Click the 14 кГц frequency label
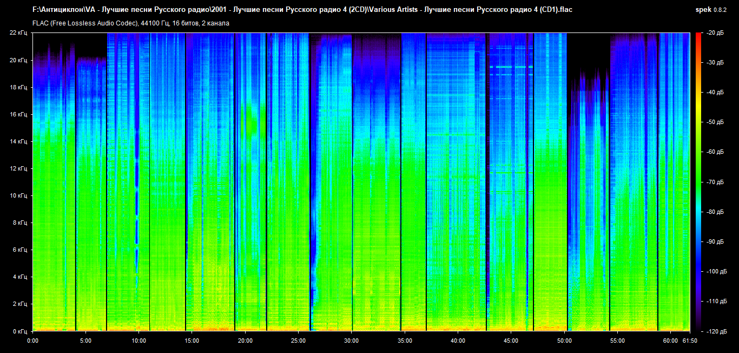The image size is (739, 353). tap(19, 141)
